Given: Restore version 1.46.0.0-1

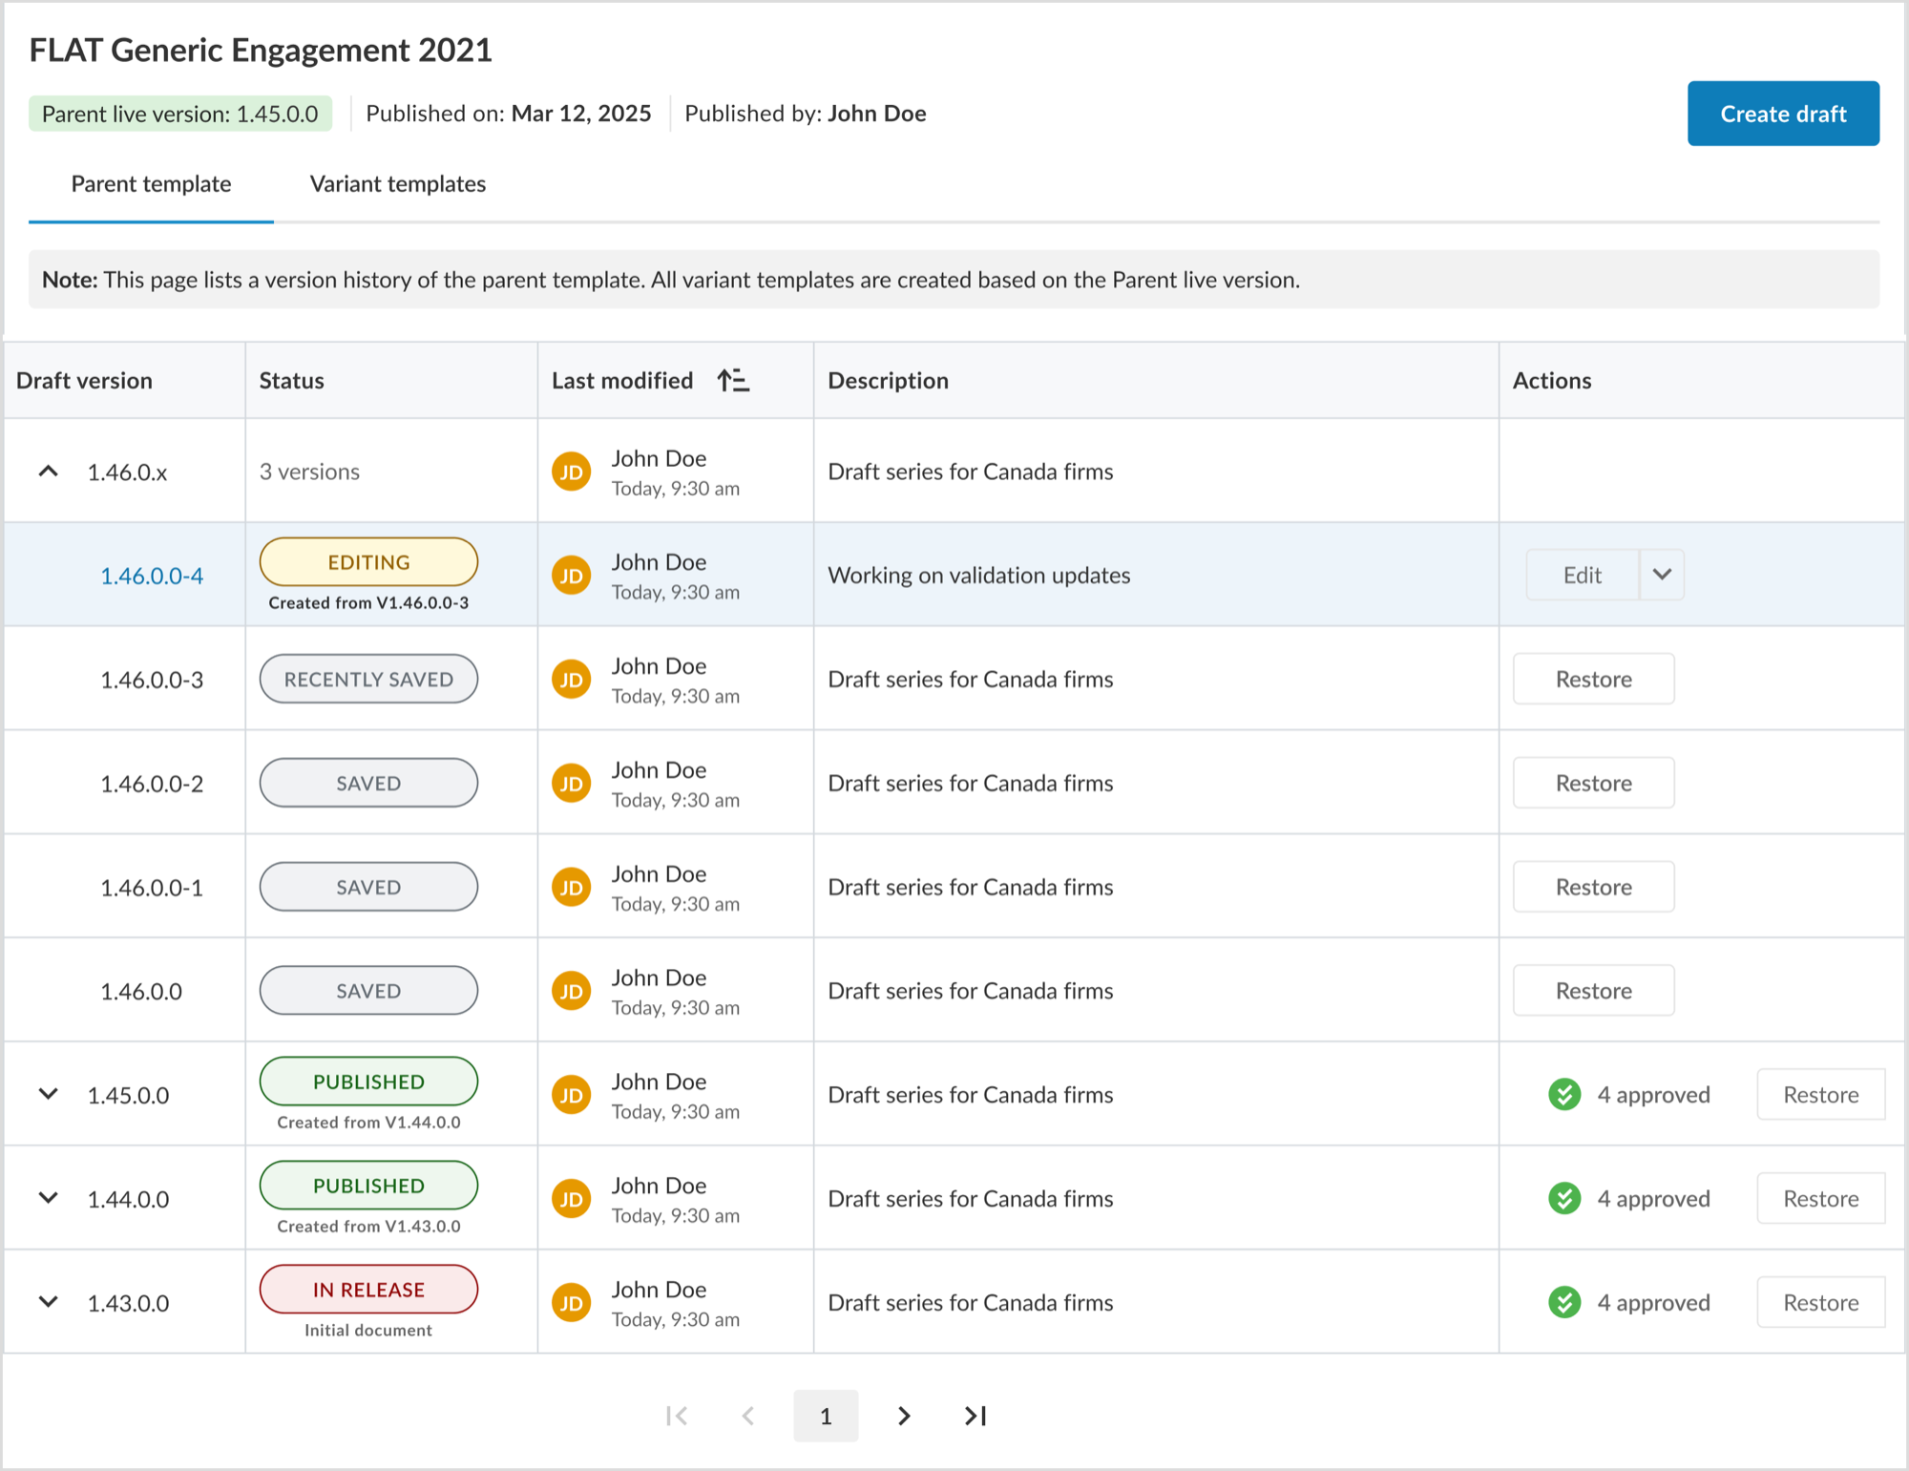Looking at the screenshot, I should click(1594, 887).
